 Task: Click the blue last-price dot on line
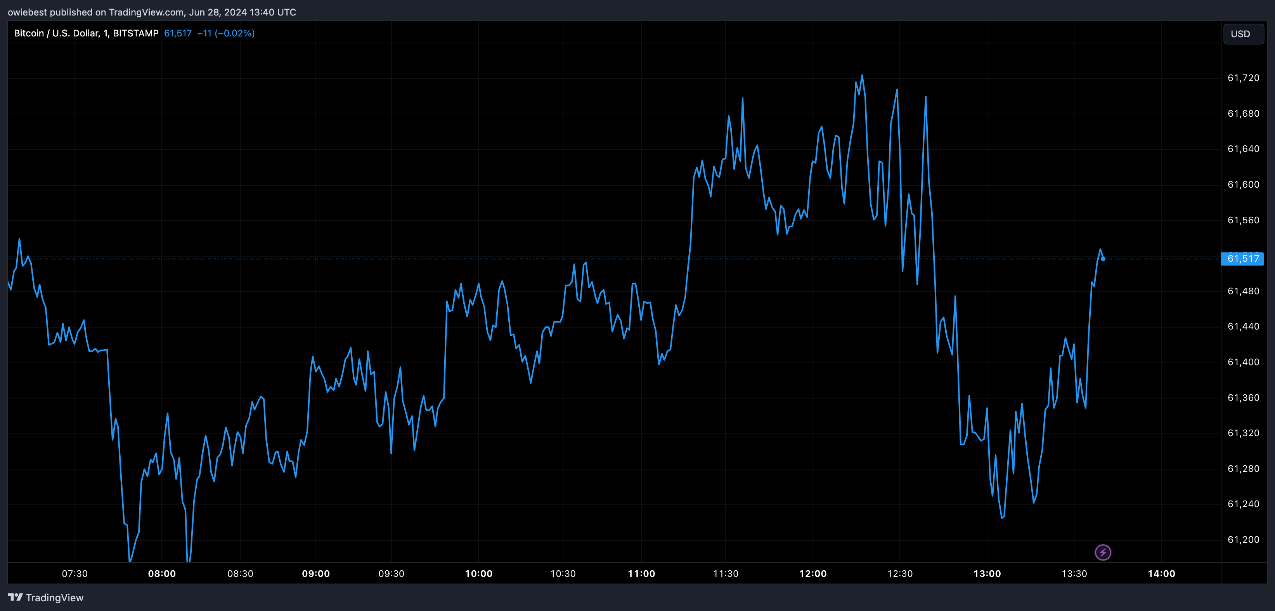pos(1103,259)
